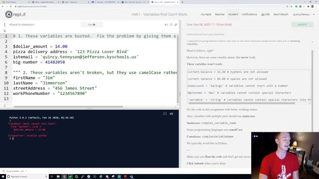Viewport: 319px width, 179px height.
Task: Click the debugger step icon
Action: click(166, 24)
